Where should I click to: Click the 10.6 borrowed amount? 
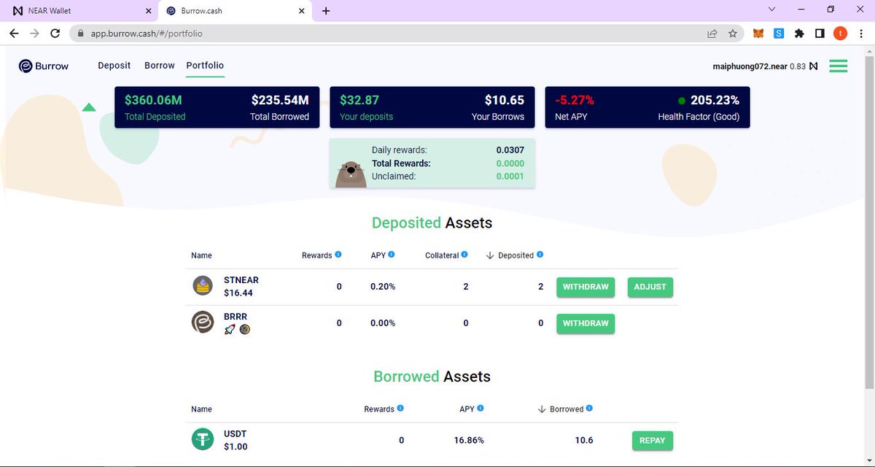point(584,440)
